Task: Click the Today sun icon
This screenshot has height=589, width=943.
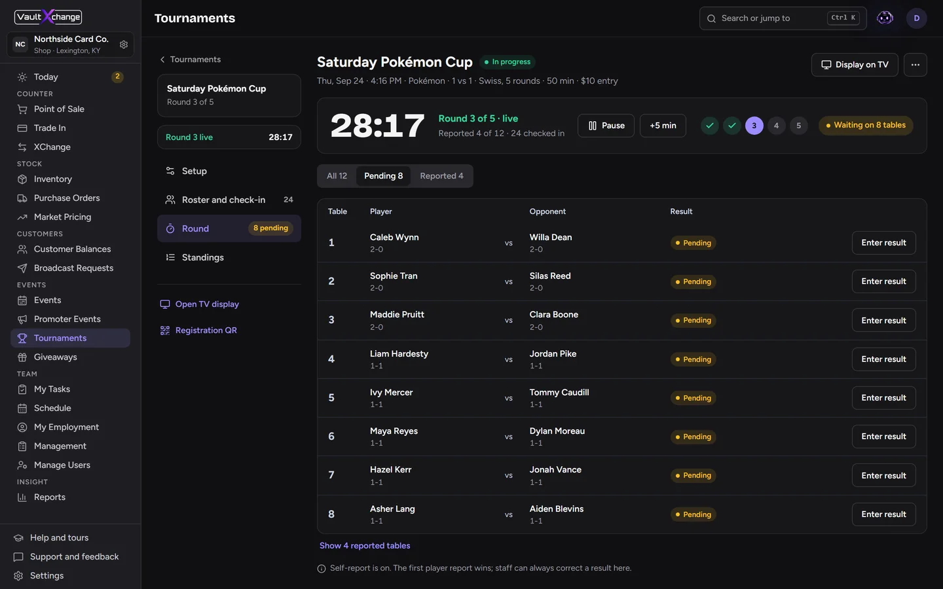Action: 22,77
